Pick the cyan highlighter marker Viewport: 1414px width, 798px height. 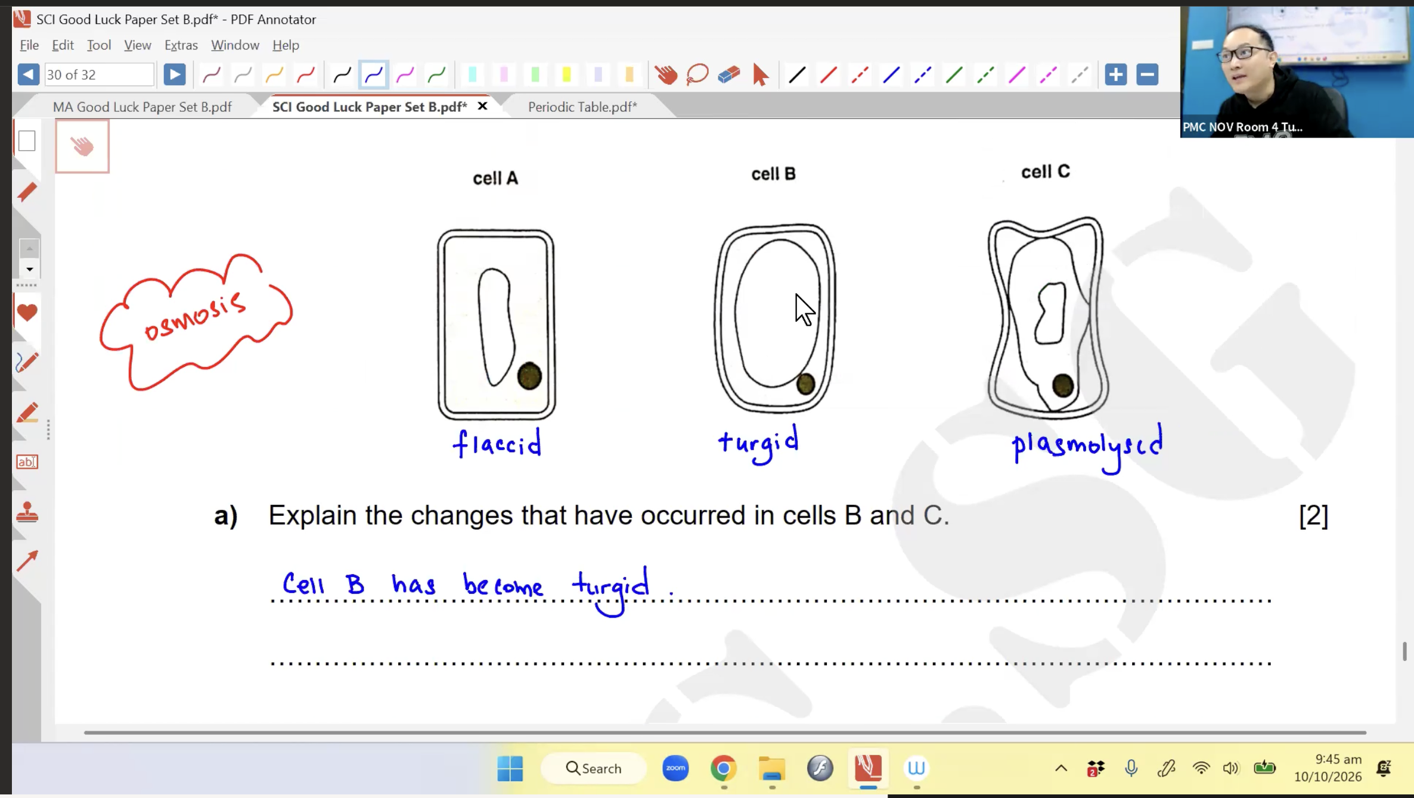473,74
